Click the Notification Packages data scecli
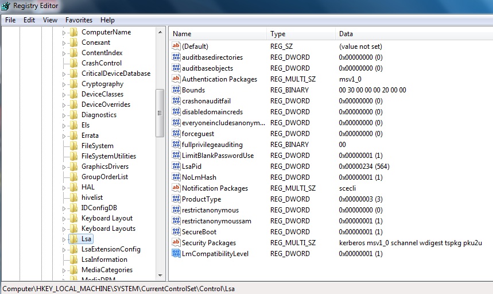Screen dimensions: 493x294 click(347, 188)
